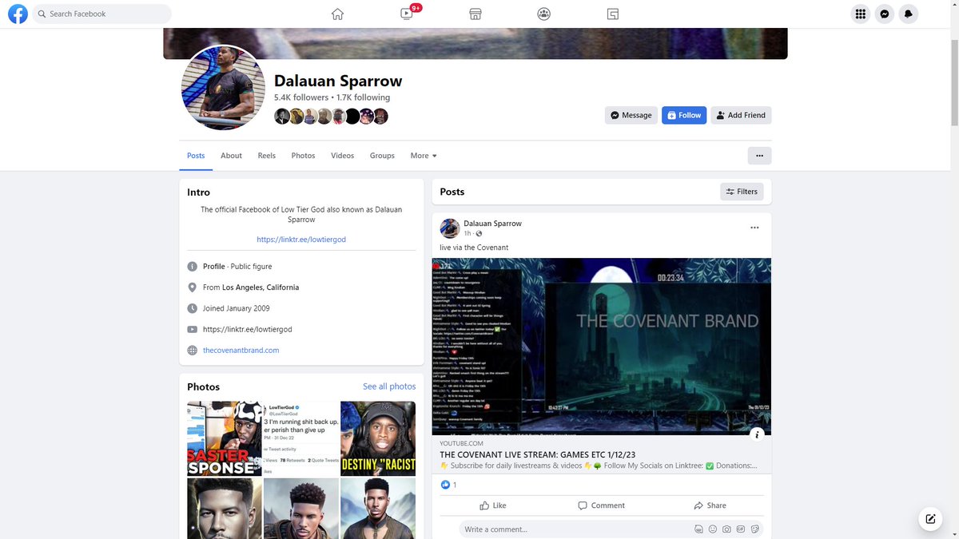Open the DISASTER RESPONSE photo thumbnail

click(225, 438)
